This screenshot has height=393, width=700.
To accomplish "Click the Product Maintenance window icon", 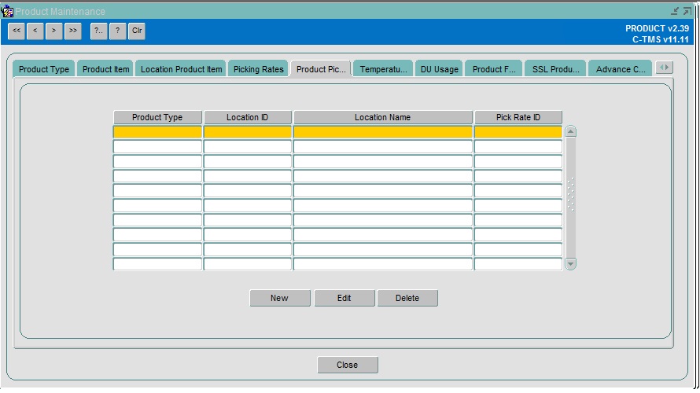I will 7,11.
